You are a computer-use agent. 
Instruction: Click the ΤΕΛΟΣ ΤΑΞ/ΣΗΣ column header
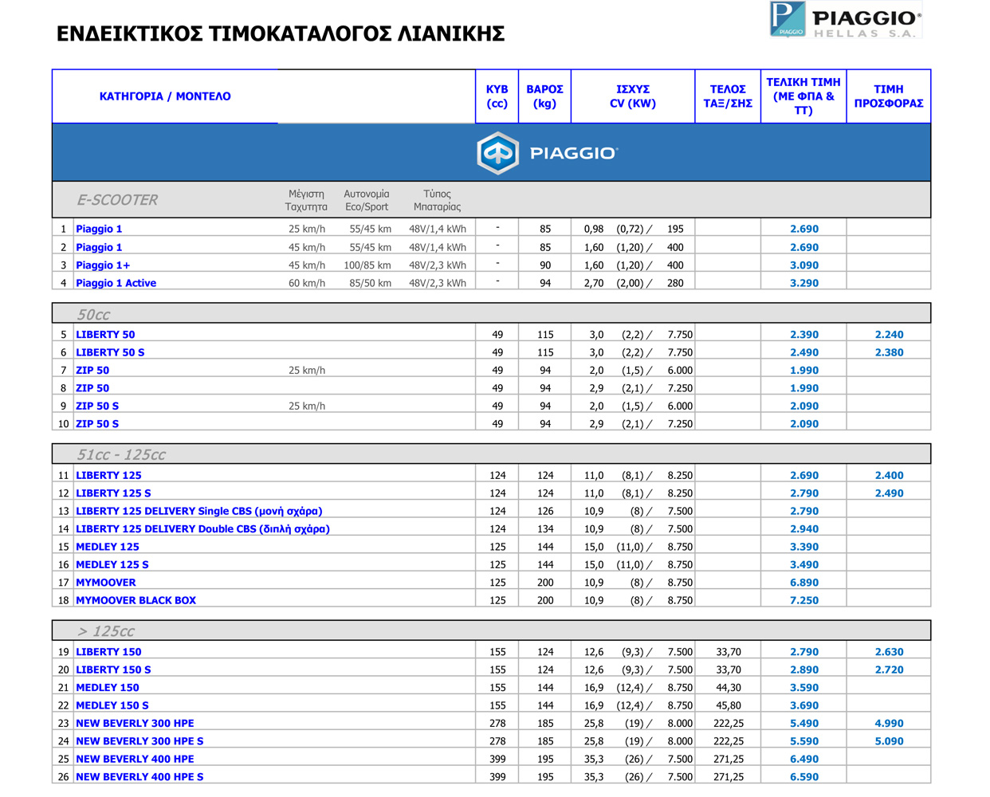(728, 96)
